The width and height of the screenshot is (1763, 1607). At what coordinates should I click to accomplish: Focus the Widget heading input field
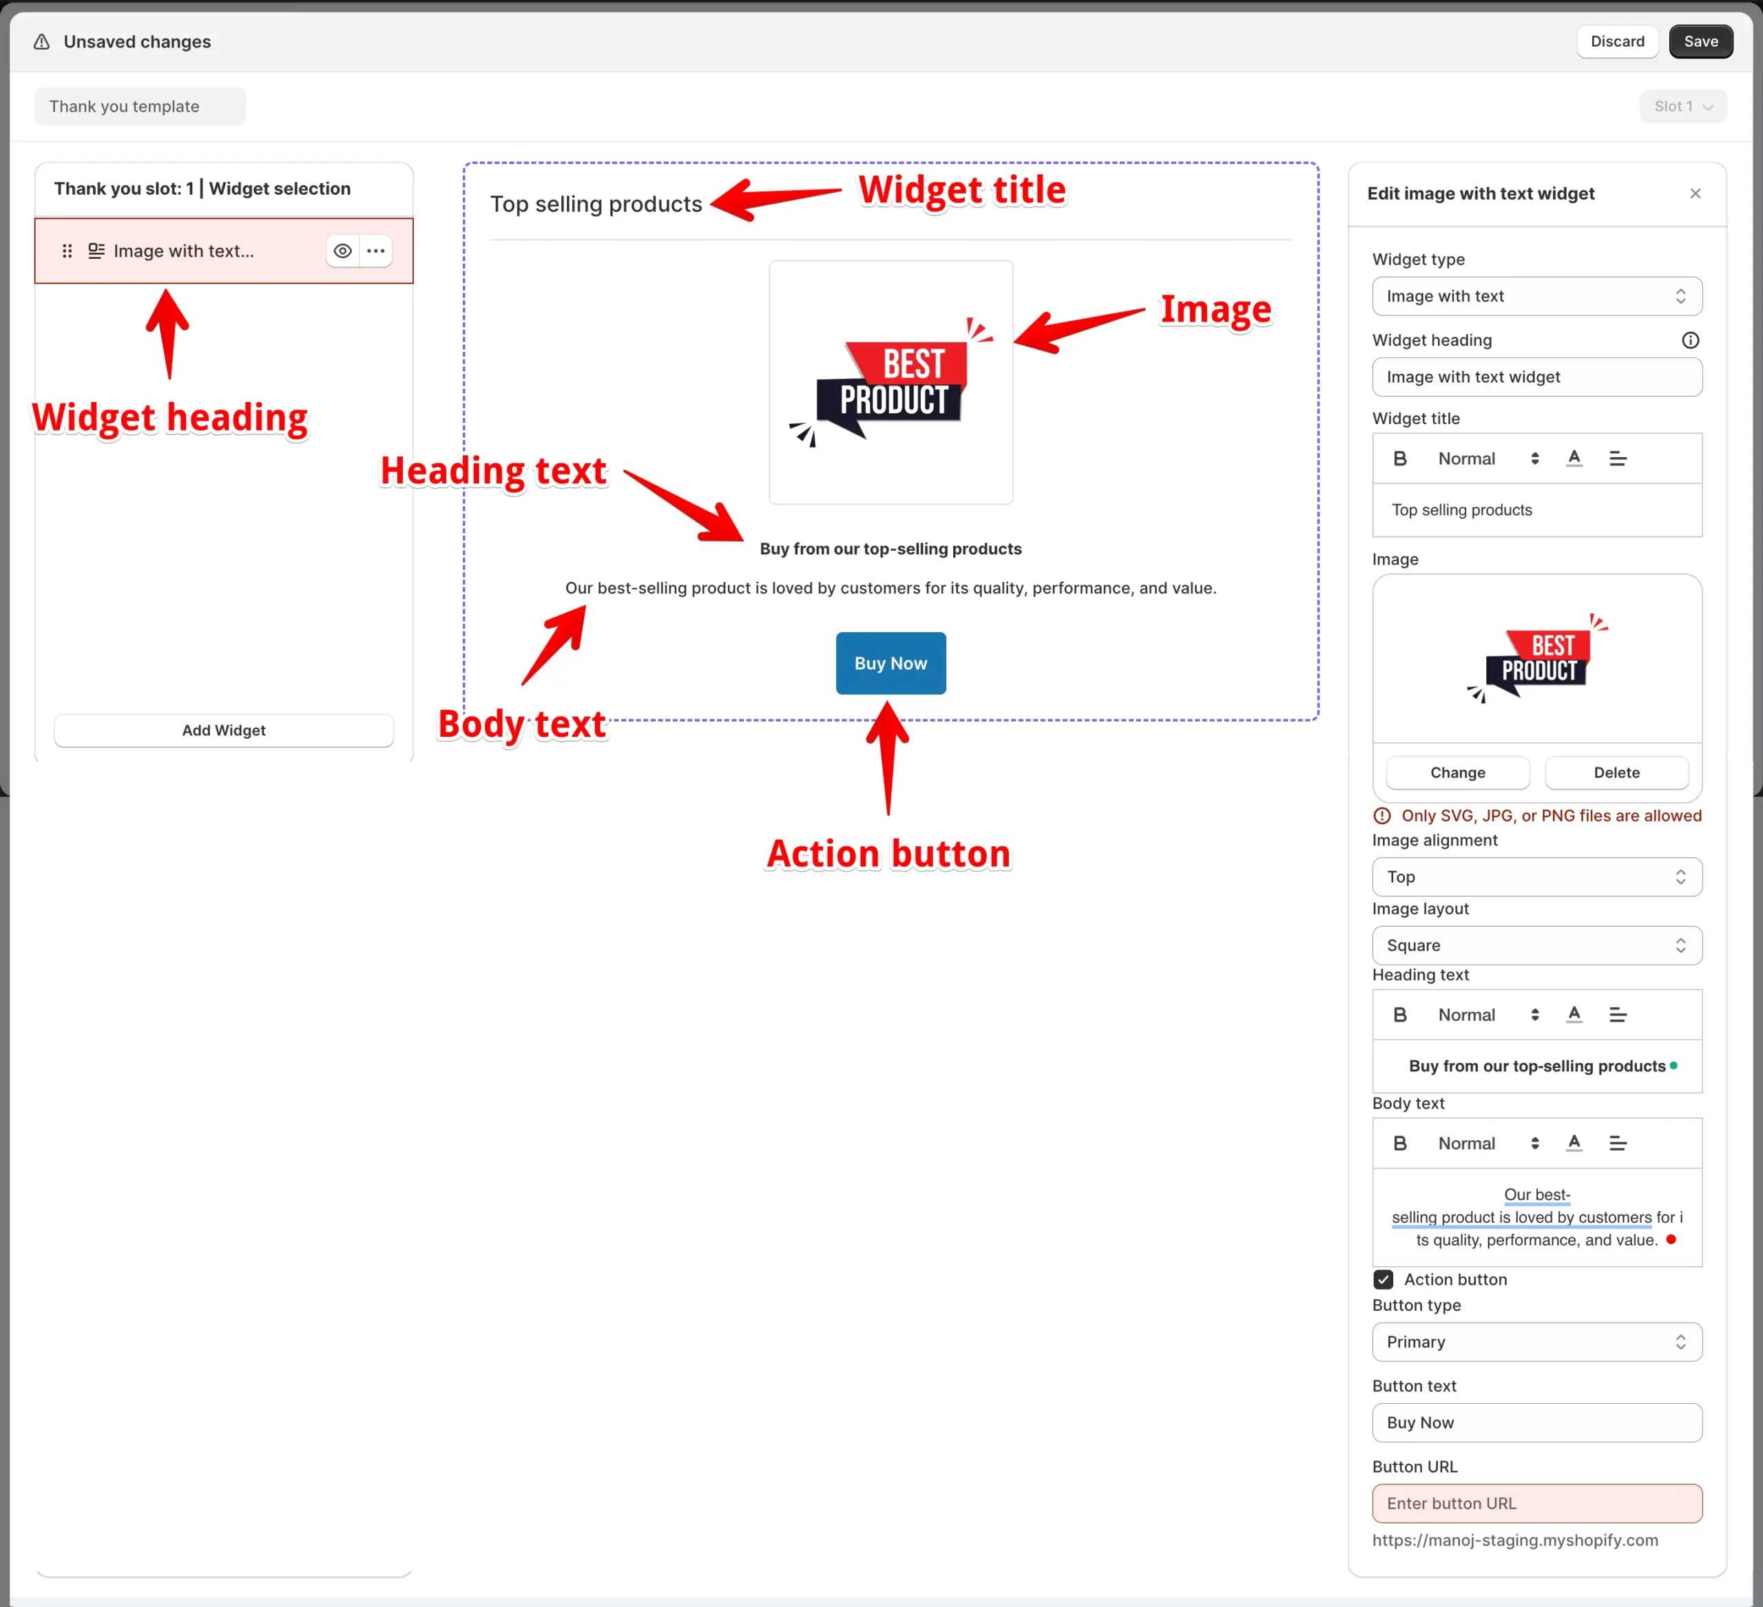(1536, 377)
